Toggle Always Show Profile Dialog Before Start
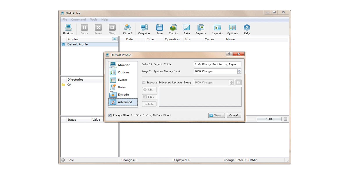This screenshot has height=174, width=349. [110, 115]
